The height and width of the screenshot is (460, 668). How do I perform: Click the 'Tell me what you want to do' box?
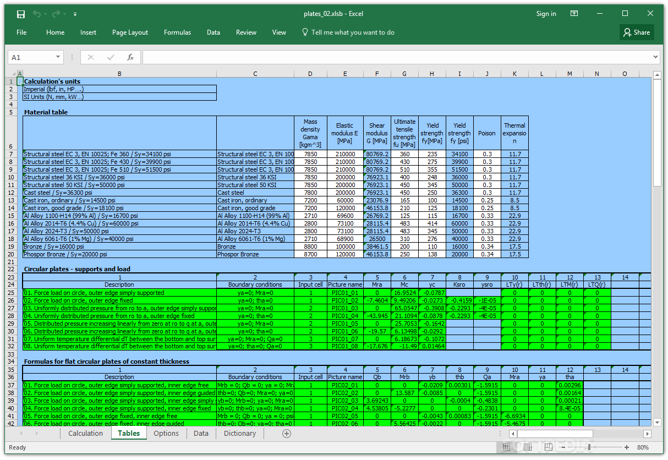pyautogui.click(x=353, y=32)
